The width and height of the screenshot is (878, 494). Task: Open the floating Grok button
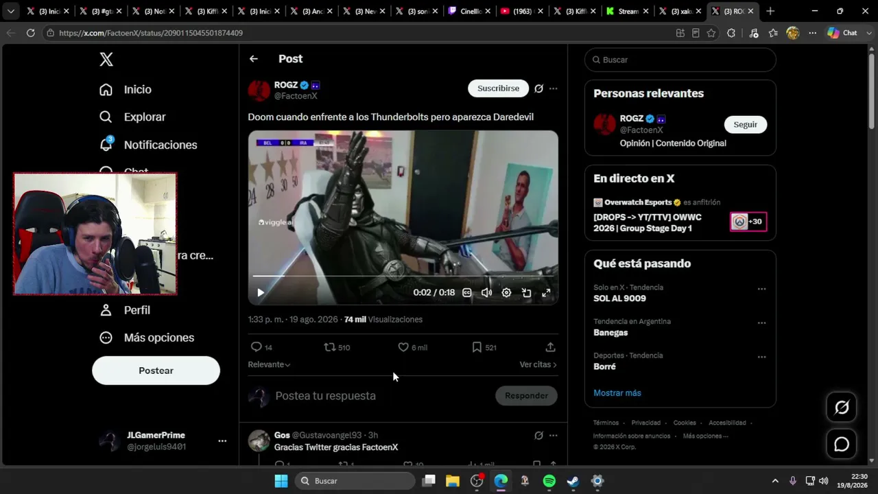tap(842, 408)
